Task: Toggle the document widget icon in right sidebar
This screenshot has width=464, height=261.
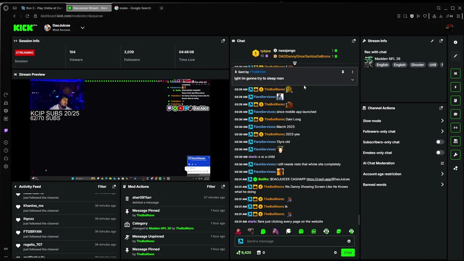Action: pos(456,100)
